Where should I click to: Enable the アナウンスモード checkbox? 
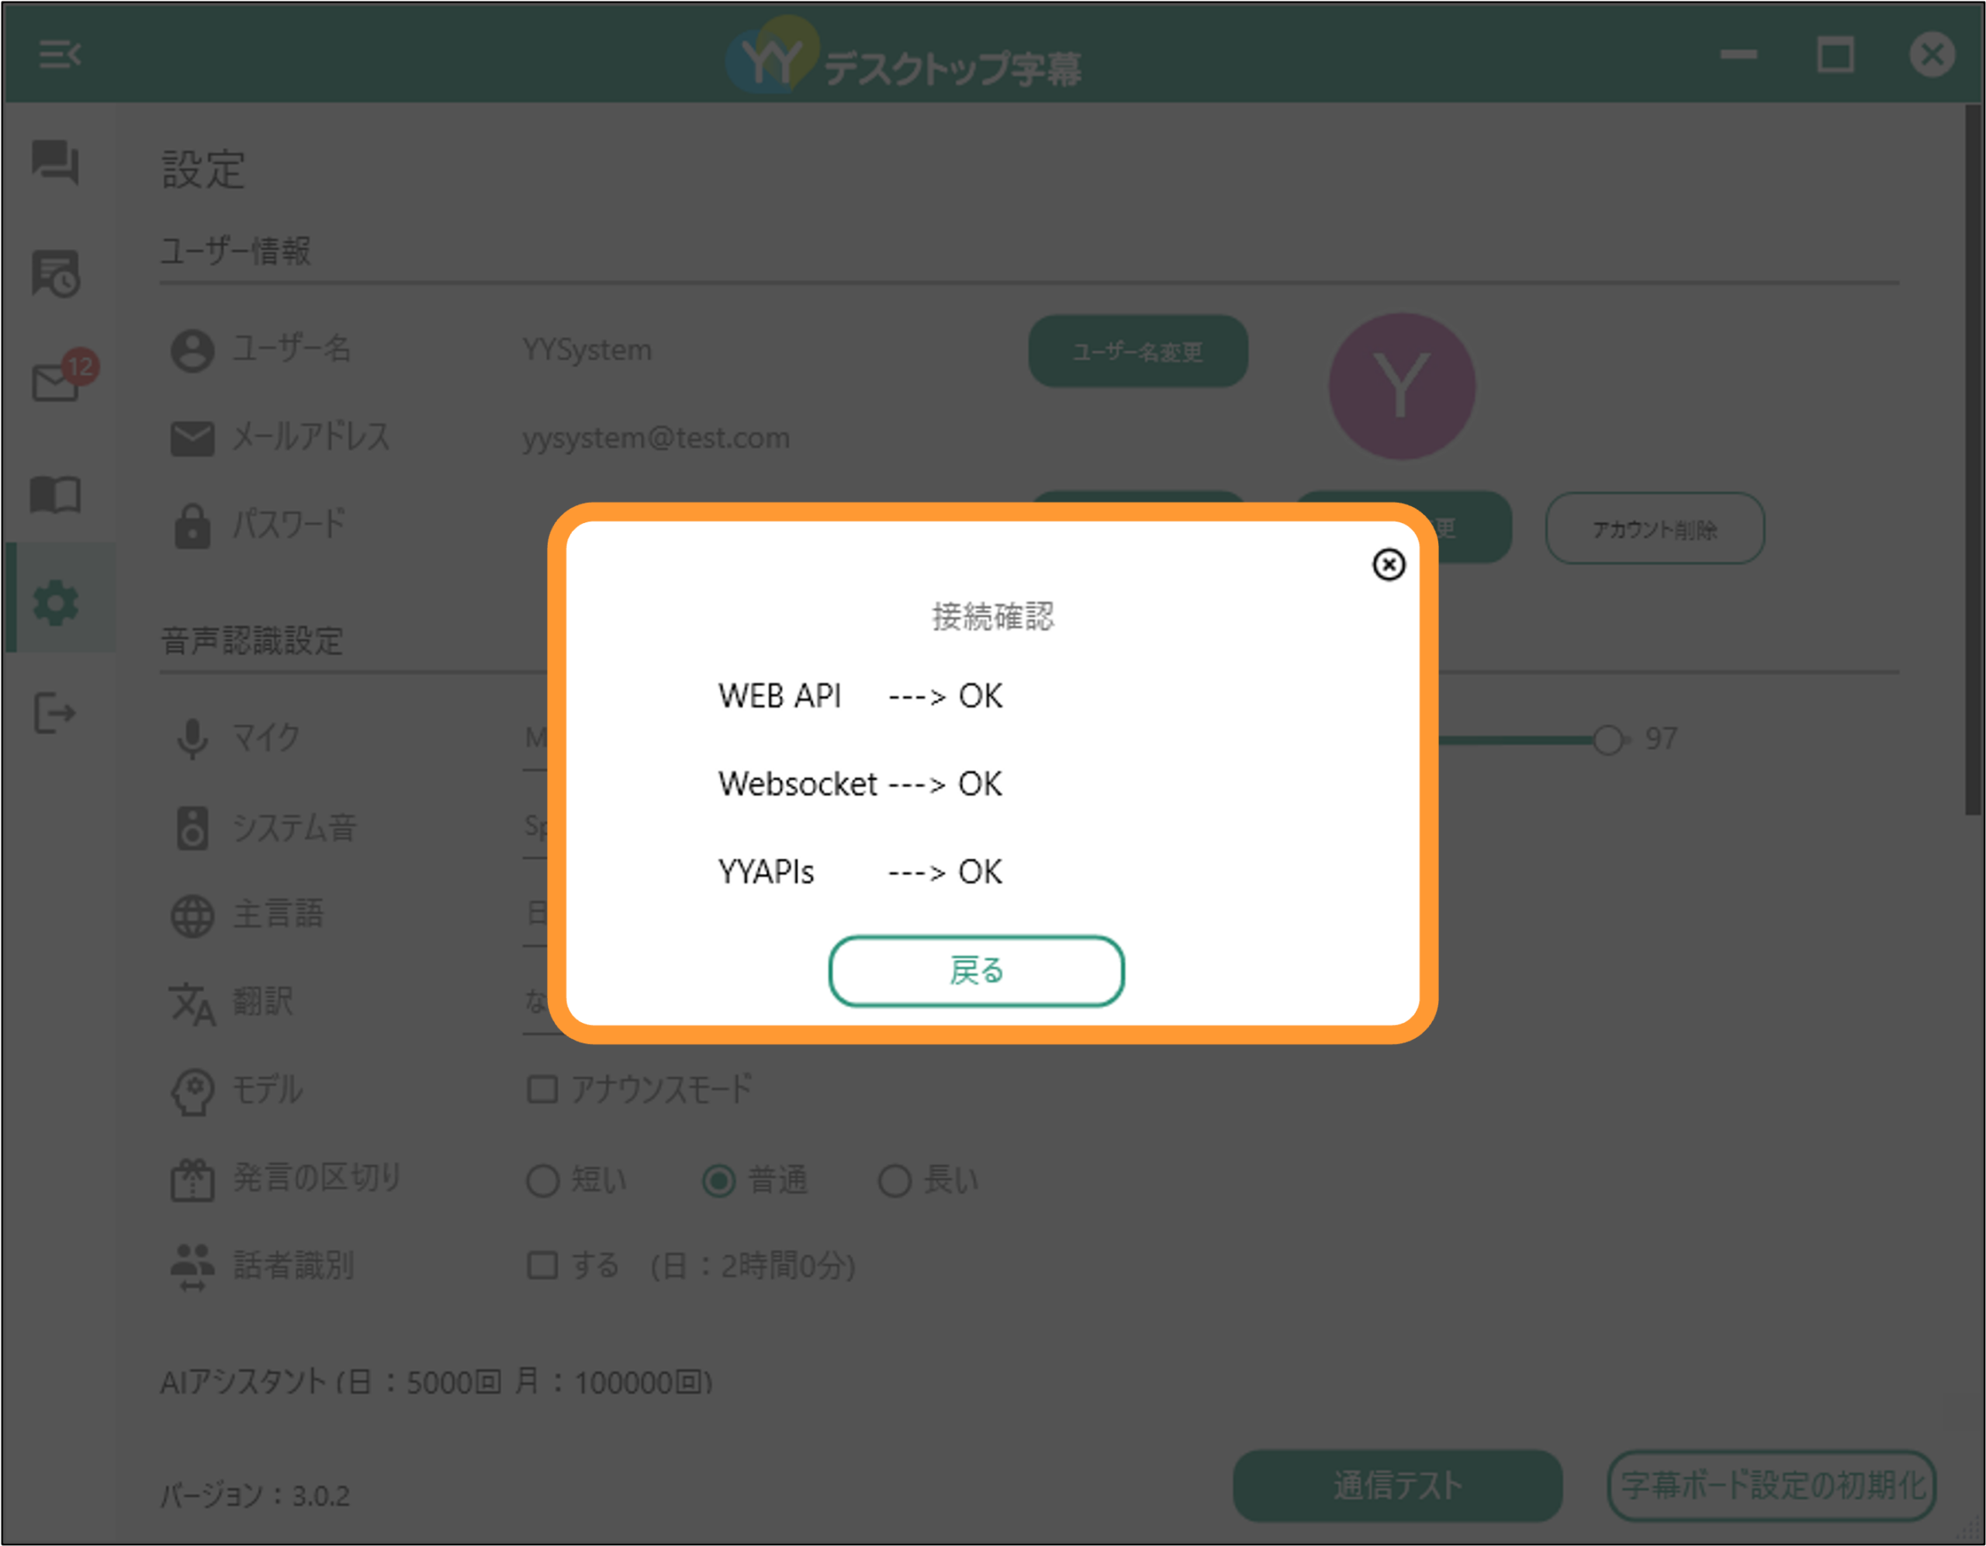pos(542,1089)
